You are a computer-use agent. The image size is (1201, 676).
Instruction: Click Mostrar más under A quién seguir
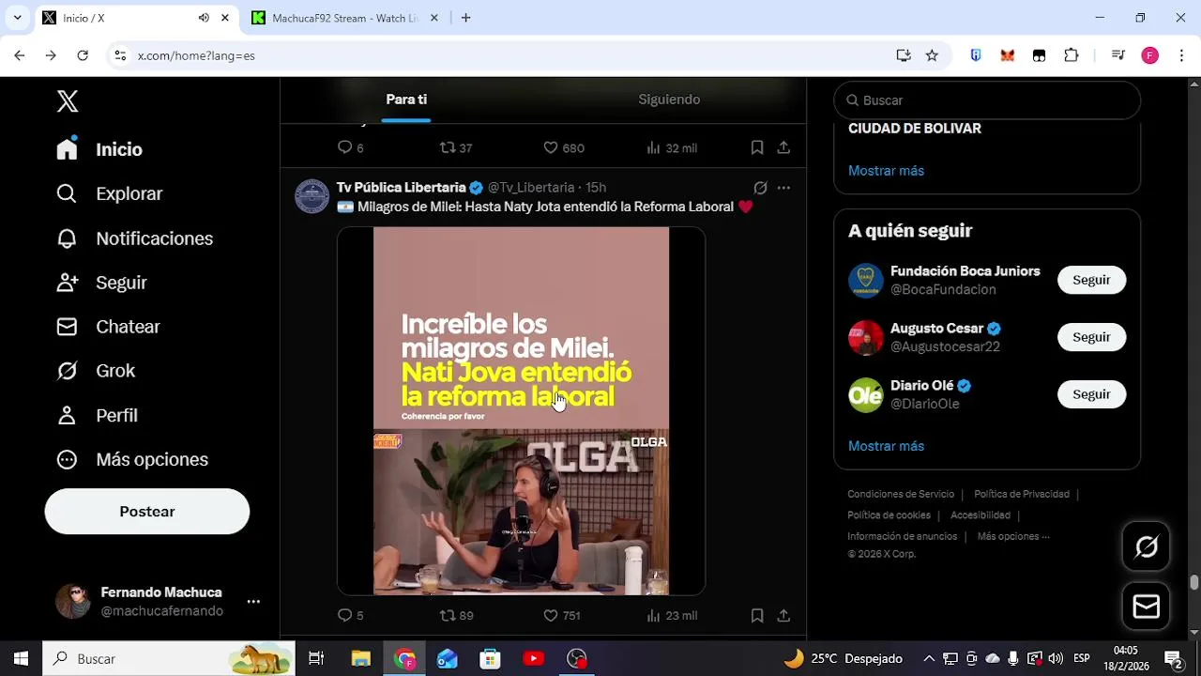886,446
